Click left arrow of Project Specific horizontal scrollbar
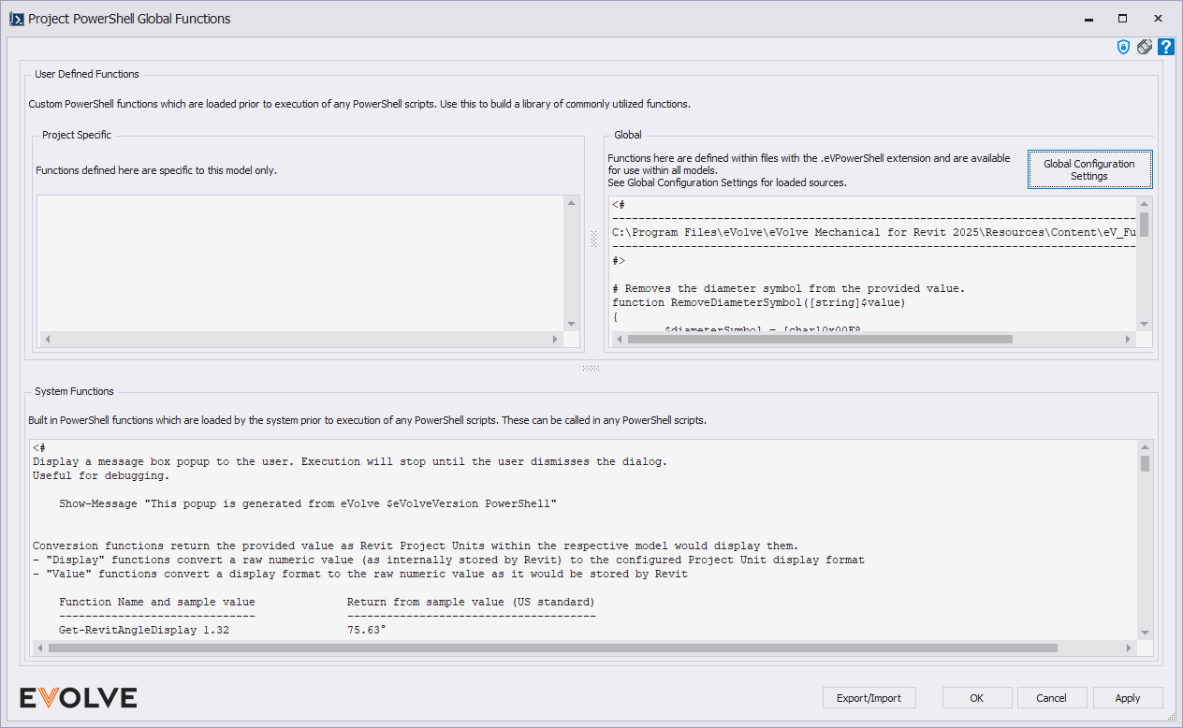This screenshot has height=728, width=1183. [x=46, y=339]
